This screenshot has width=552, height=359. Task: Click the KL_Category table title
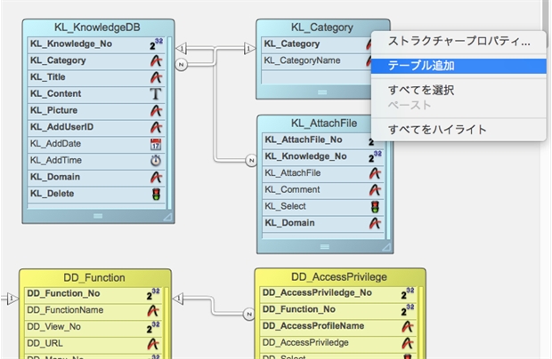click(x=321, y=27)
